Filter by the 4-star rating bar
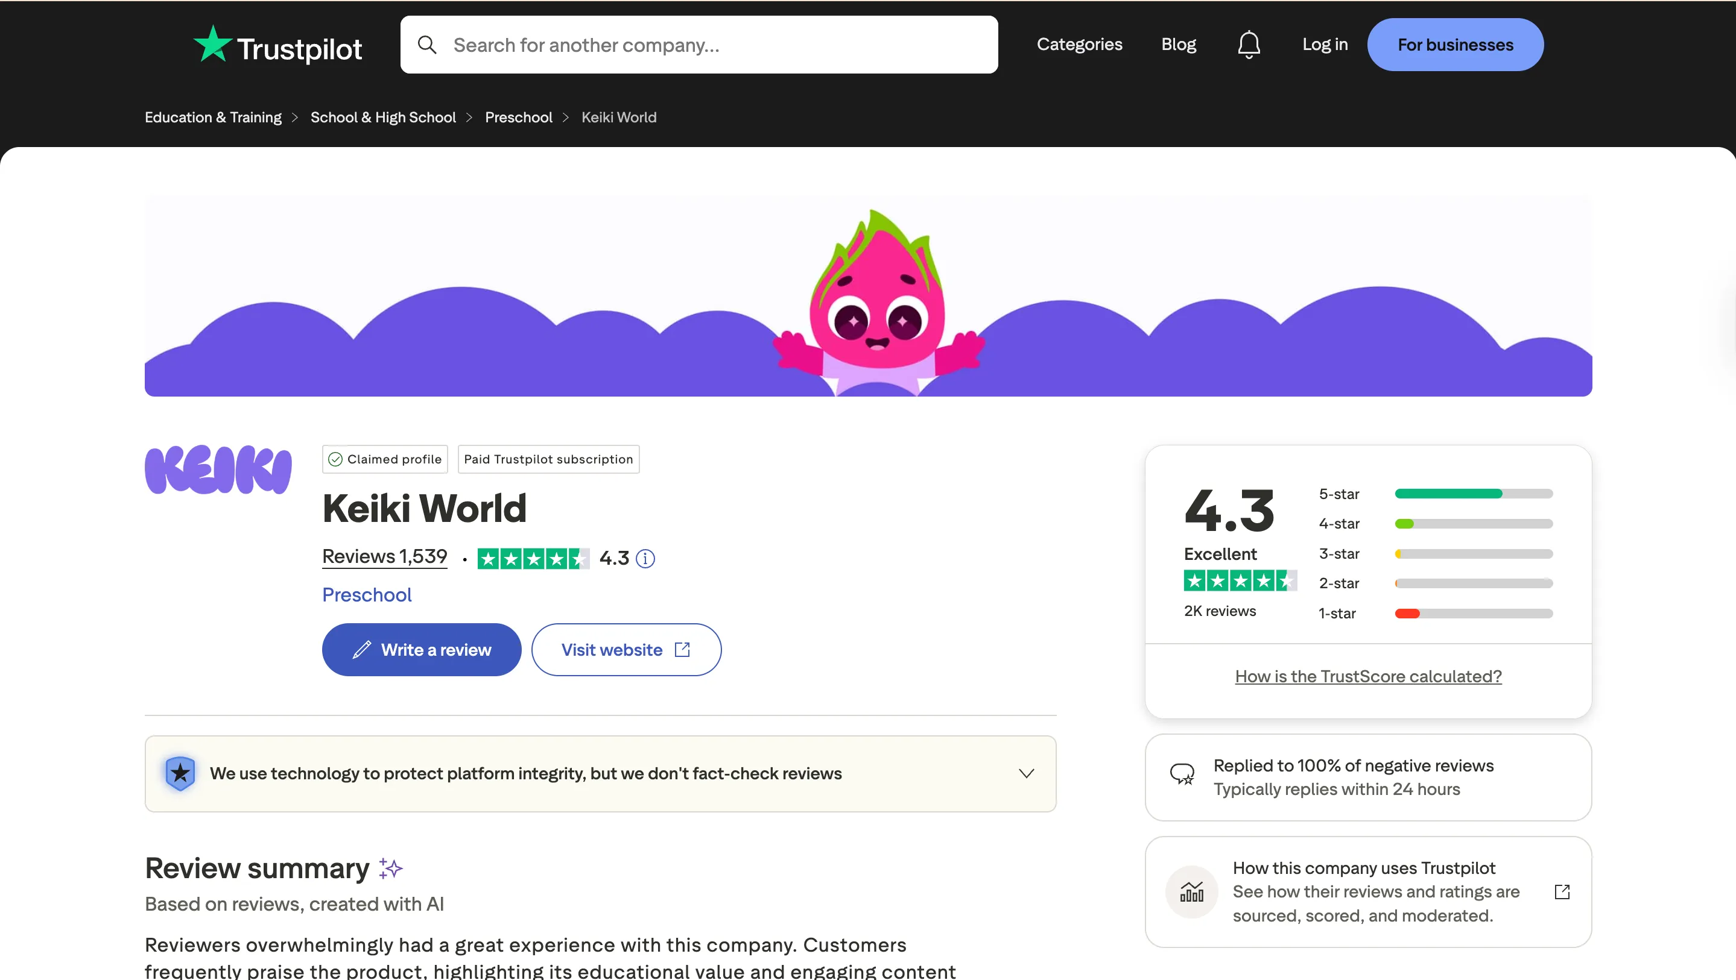The width and height of the screenshot is (1736, 980). click(1436, 523)
